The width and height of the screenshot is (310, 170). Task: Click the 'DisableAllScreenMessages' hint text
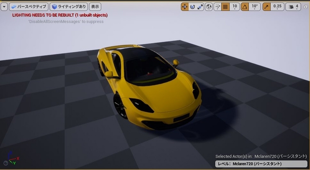tap(66, 22)
